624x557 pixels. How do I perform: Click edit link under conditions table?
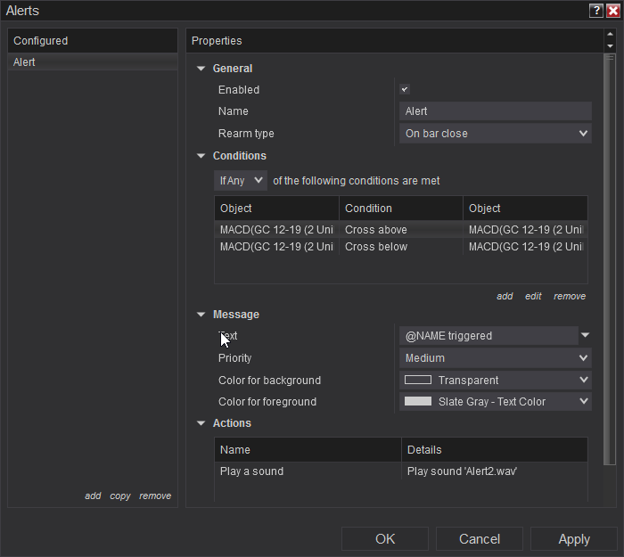point(533,296)
